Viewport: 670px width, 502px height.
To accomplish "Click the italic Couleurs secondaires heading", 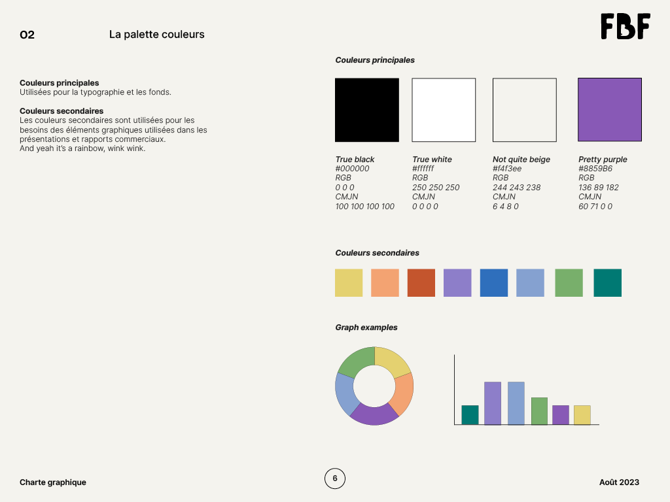I will pyautogui.click(x=378, y=253).
